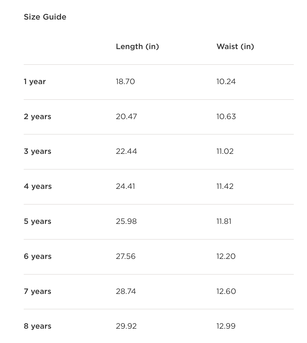Image resolution: width=307 pixels, height=343 pixels.
Task: Select the 18.70 length value
Action: point(125,82)
